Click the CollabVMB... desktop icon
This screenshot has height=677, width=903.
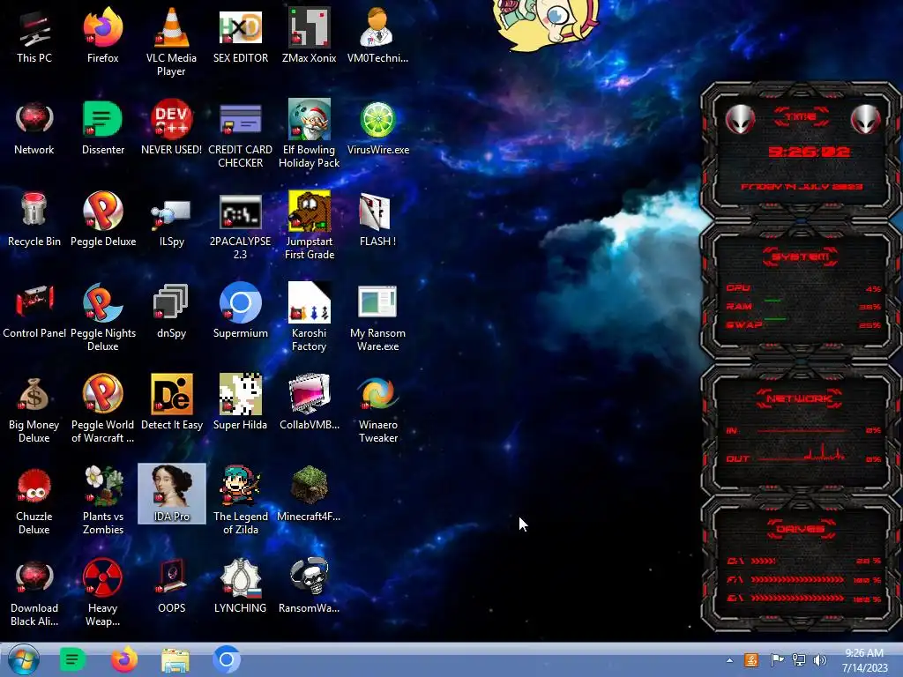310,403
